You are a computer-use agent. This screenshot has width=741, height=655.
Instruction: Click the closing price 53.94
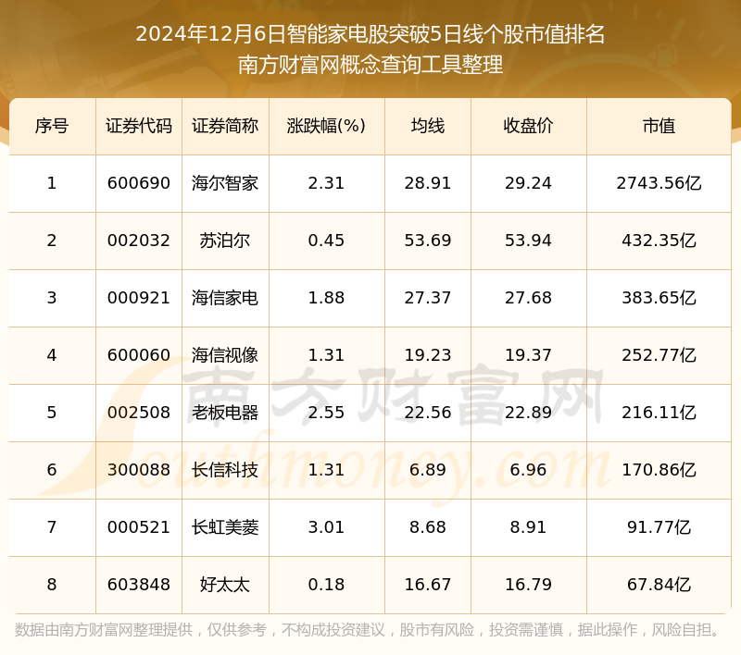(x=528, y=241)
